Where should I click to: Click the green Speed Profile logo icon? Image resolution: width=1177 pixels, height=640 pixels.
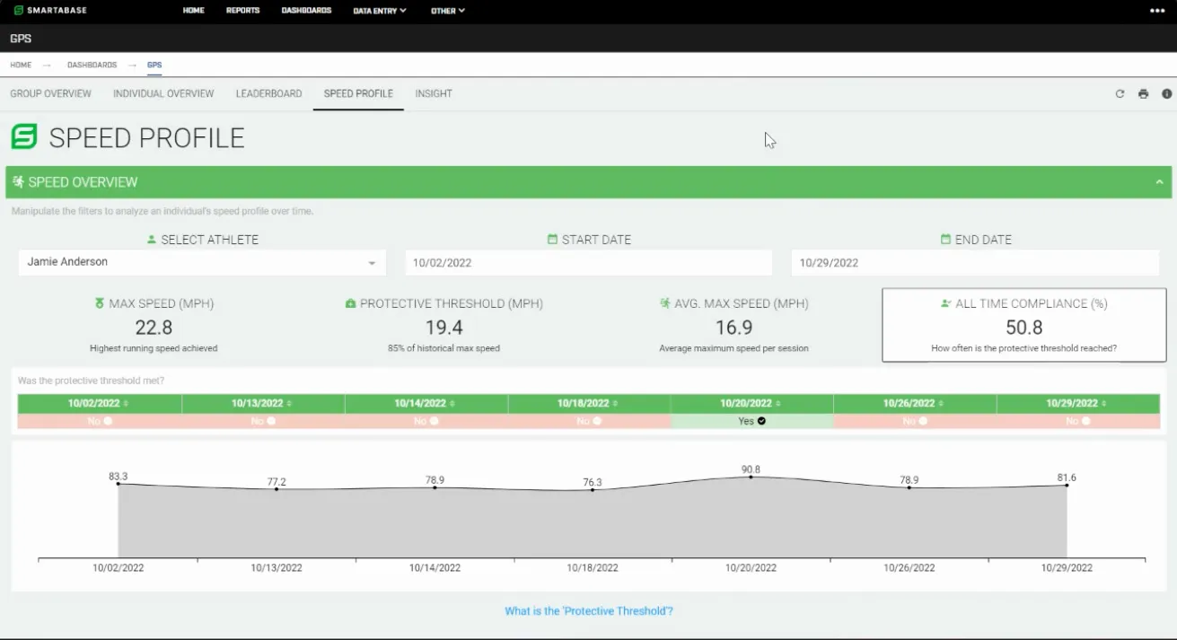(24, 137)
